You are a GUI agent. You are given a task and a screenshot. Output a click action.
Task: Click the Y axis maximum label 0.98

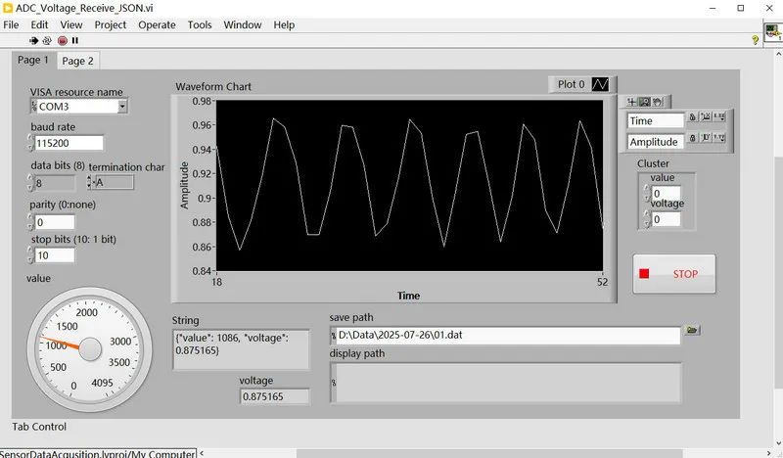[x=202, y=101]
